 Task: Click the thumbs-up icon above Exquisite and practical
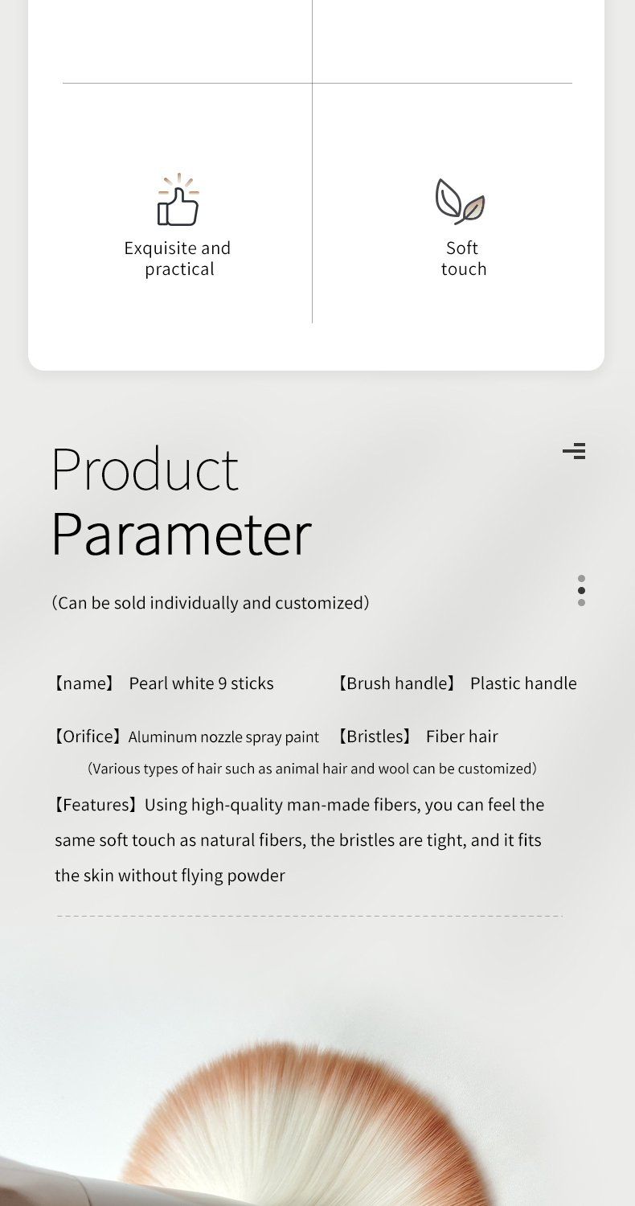pos(178,199)
